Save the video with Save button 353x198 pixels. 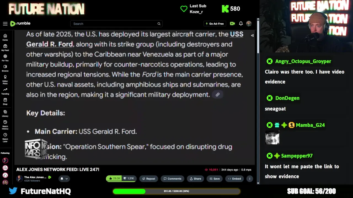215,178
